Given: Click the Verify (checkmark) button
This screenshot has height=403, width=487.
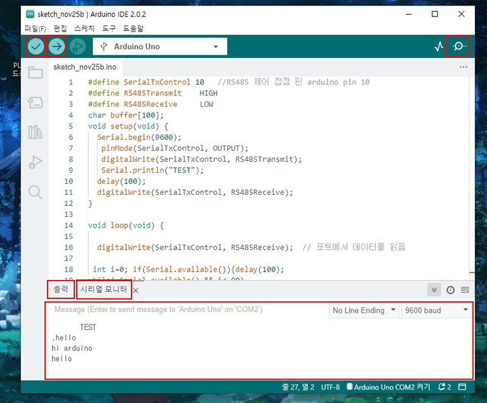Looking at the screenshot, I should click(36, 47).
